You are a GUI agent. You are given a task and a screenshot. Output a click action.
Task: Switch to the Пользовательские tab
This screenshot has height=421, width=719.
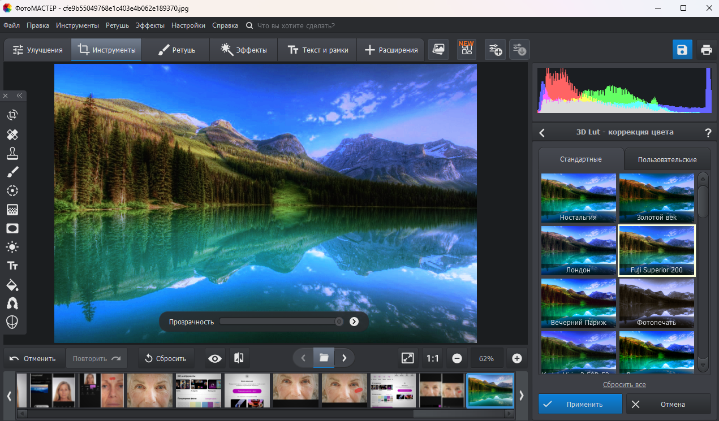(x=667, y=159)
